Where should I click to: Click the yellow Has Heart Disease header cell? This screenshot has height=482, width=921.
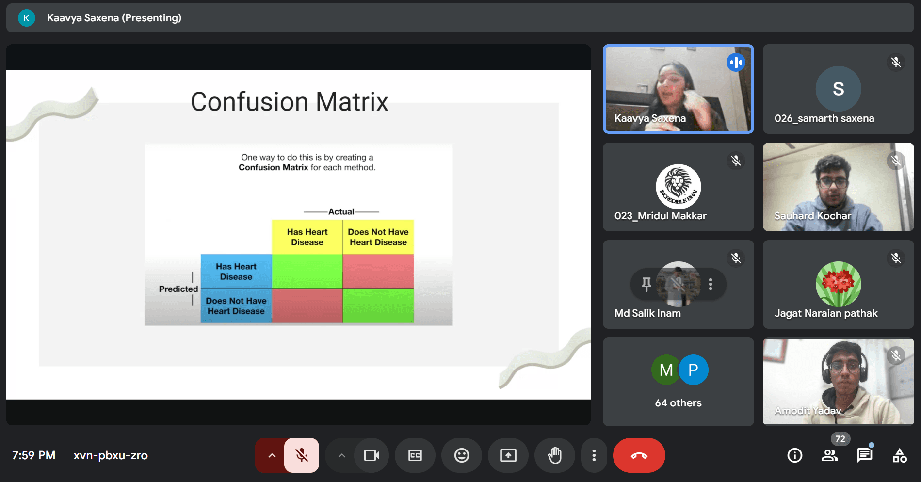[x=307, y=237]
